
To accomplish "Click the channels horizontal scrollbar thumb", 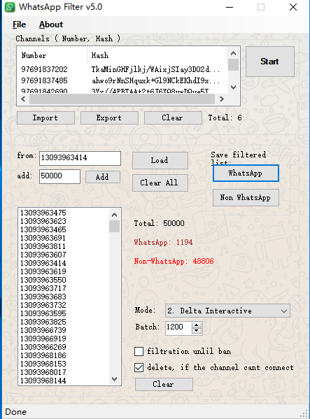I will (122, 99).
